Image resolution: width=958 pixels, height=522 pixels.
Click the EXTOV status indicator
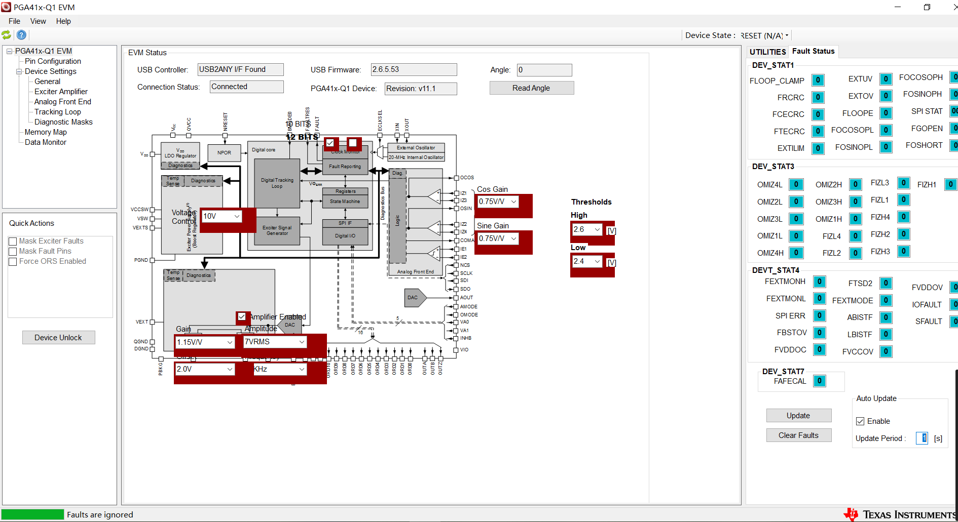(x=886, y=96)
